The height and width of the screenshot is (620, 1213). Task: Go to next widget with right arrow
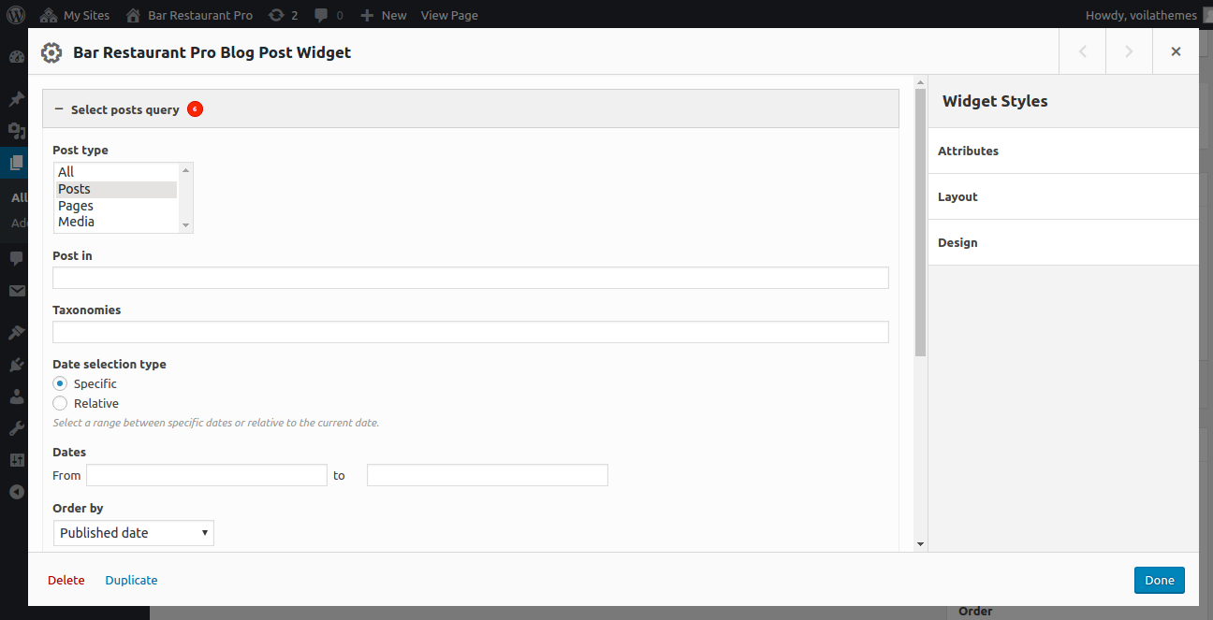pos(1129,51)
